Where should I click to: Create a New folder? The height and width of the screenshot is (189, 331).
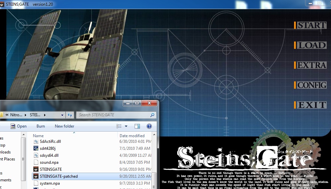(64, 126)
